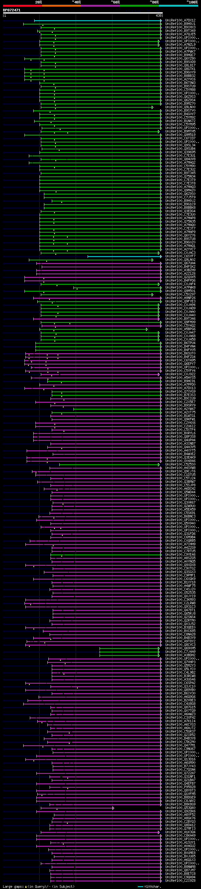Screen dimensions: 201x889
Task: Select the UniRef100_B4FGK2 label
Action: point(180,267)
